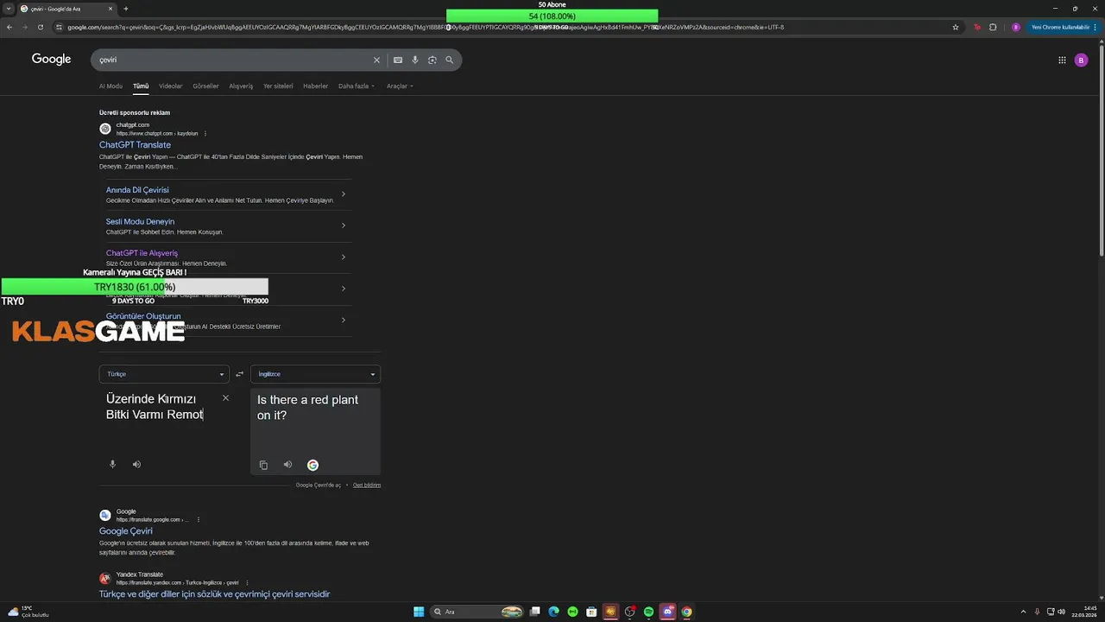Show hidden system tray icons

point(1024,612)
